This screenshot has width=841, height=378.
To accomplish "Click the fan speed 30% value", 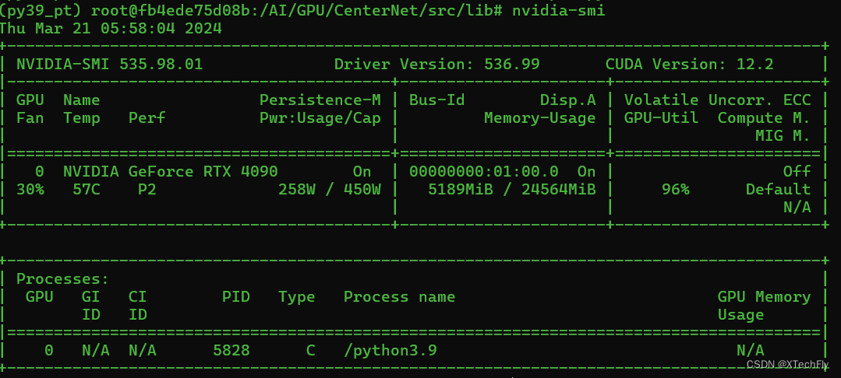I will tap(30, 189).
